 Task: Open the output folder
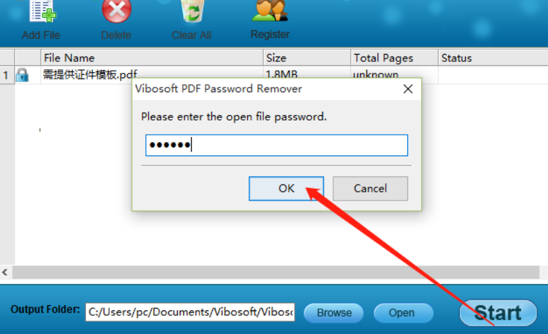click(x=403, y=312)
